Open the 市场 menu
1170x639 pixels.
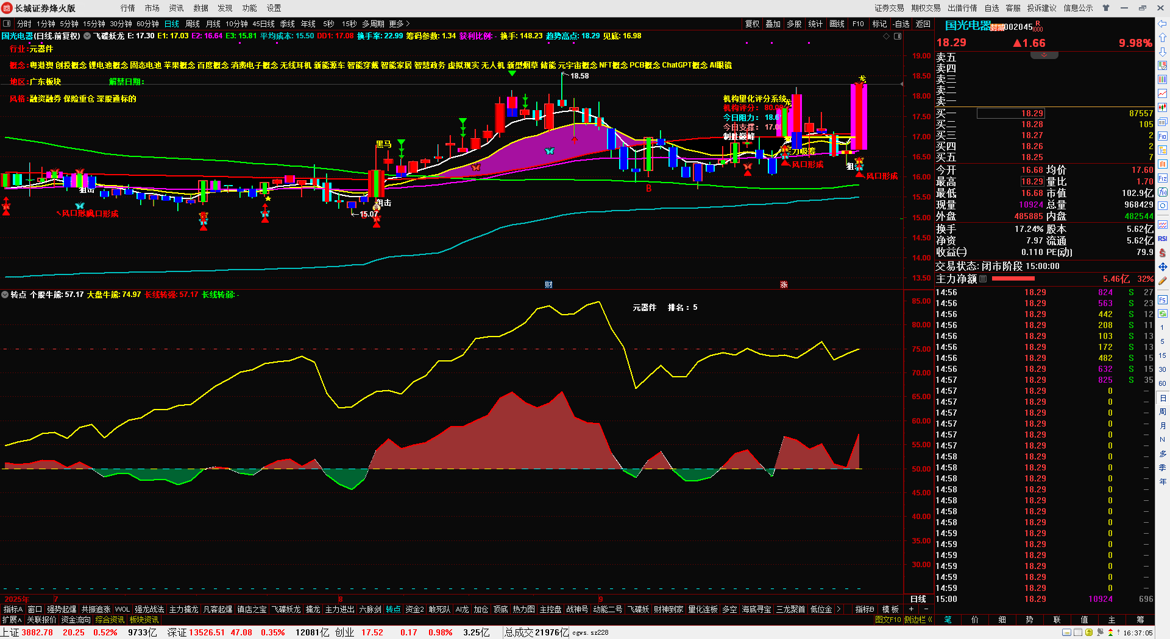(x=152, y=8)
